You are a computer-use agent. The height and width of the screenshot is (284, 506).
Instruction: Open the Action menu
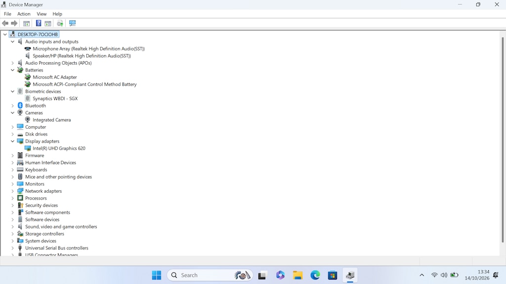click(x=24, y=14)
